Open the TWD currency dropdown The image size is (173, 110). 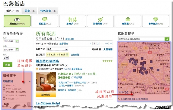coord(16,104)
